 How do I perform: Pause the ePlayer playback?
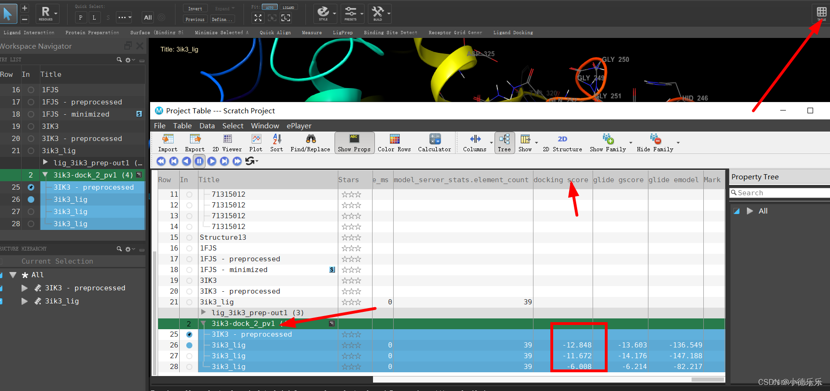coord(199,161)
